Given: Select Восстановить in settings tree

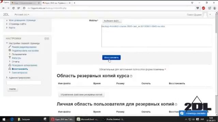Looking at the screenshot, I should [x=20, y=69].
